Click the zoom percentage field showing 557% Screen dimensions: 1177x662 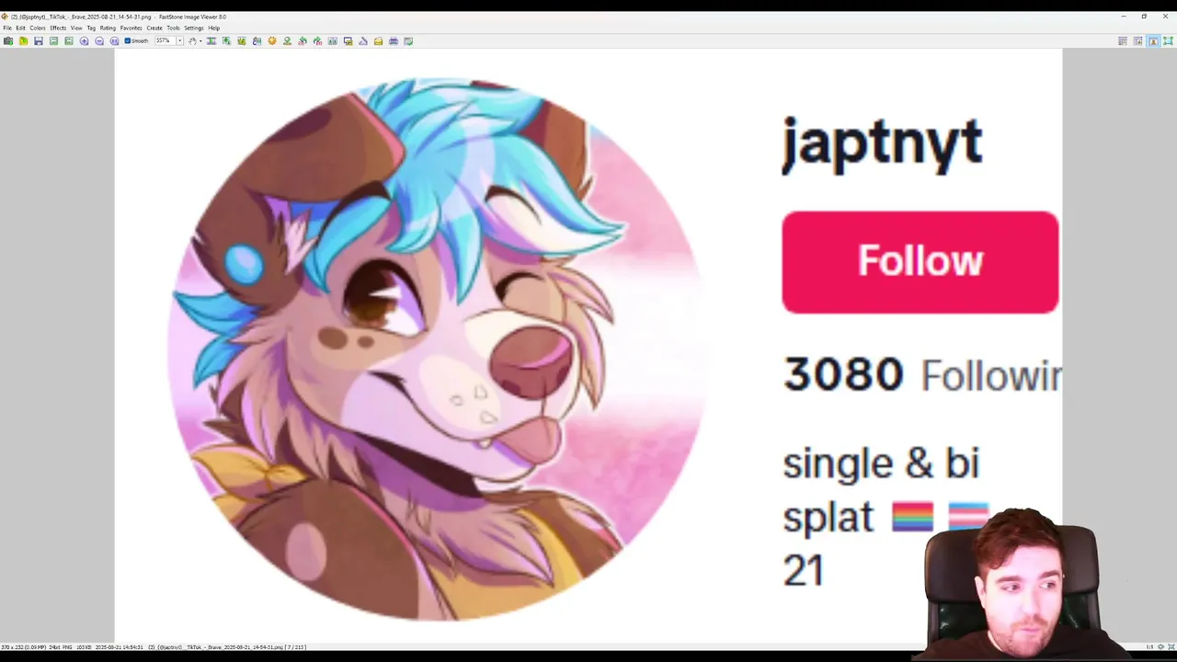[165, 40]
